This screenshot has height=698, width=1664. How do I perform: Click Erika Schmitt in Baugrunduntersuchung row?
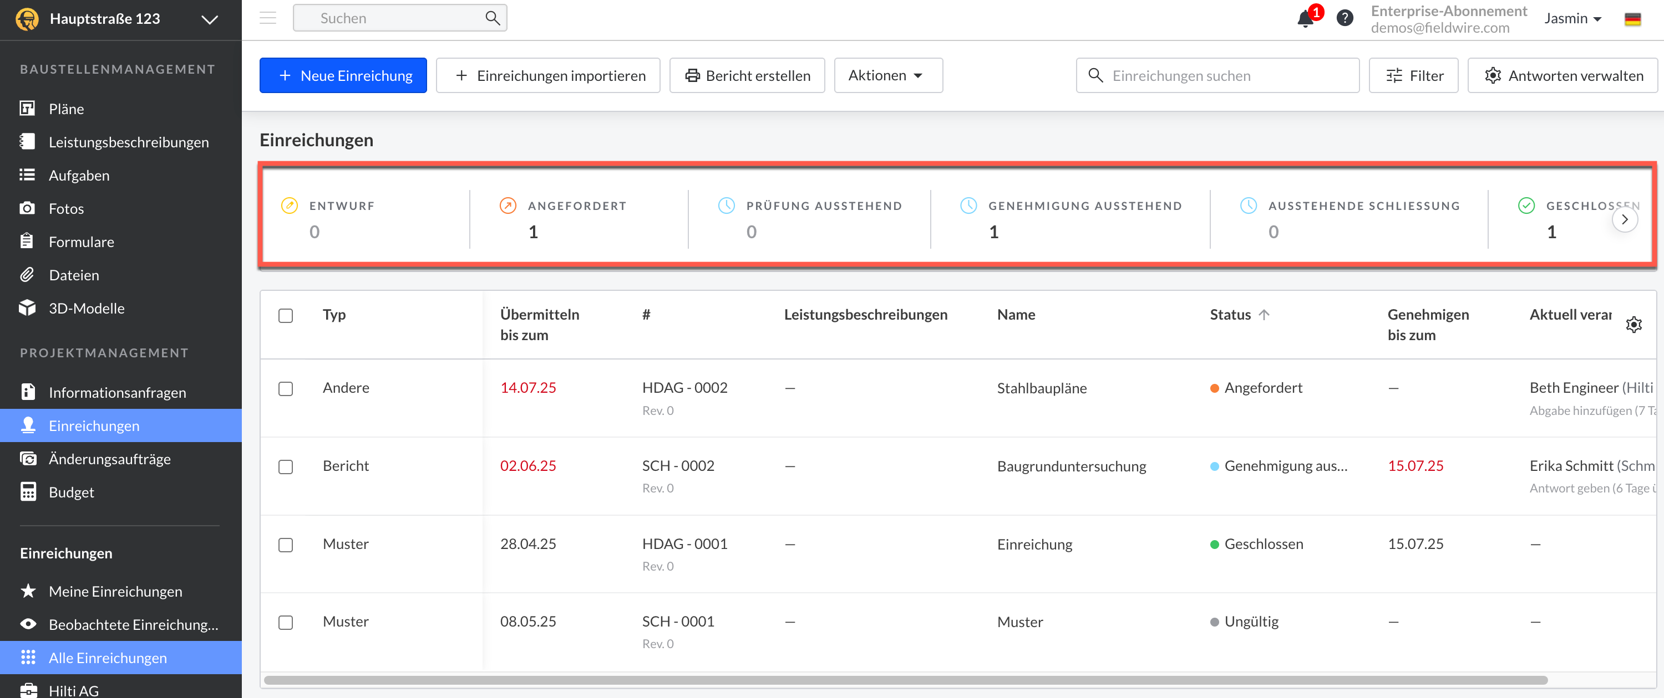[1571, 466]
